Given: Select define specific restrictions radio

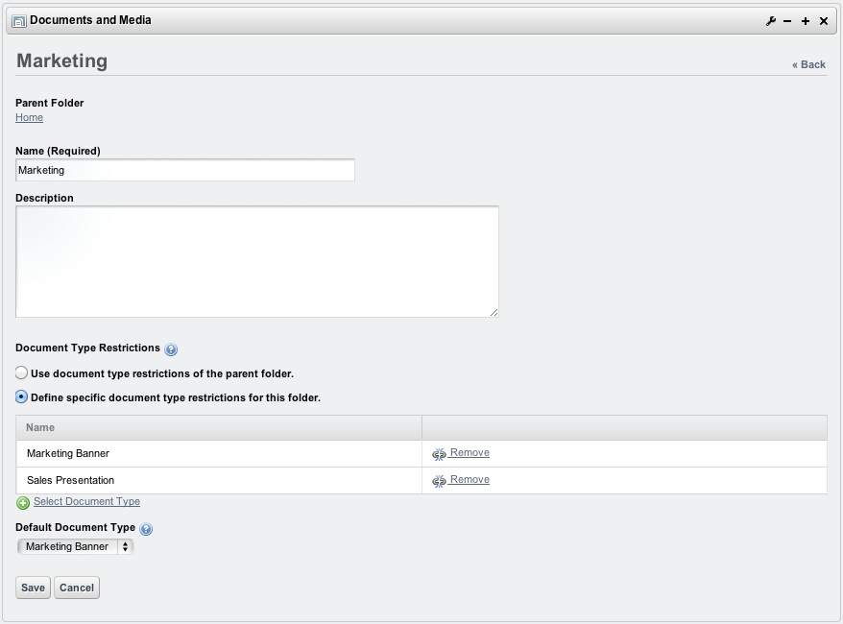Looking at the screenshot, I should point(21,396).
